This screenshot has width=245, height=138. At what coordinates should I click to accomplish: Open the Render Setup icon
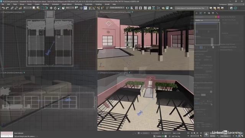[163, 8]
